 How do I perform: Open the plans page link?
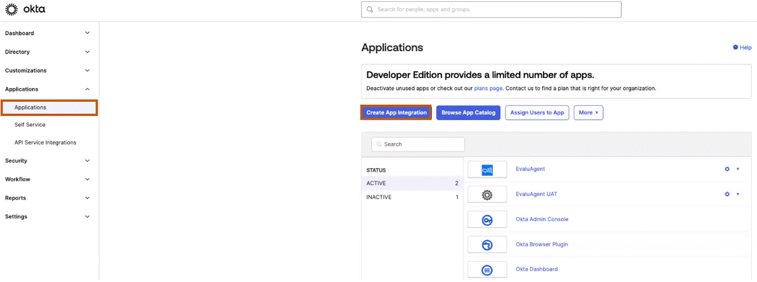(488, 89)
